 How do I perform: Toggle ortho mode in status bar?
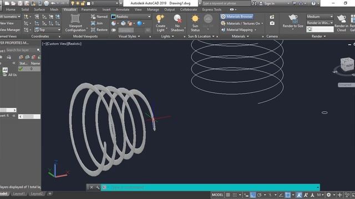pos(253,195)
